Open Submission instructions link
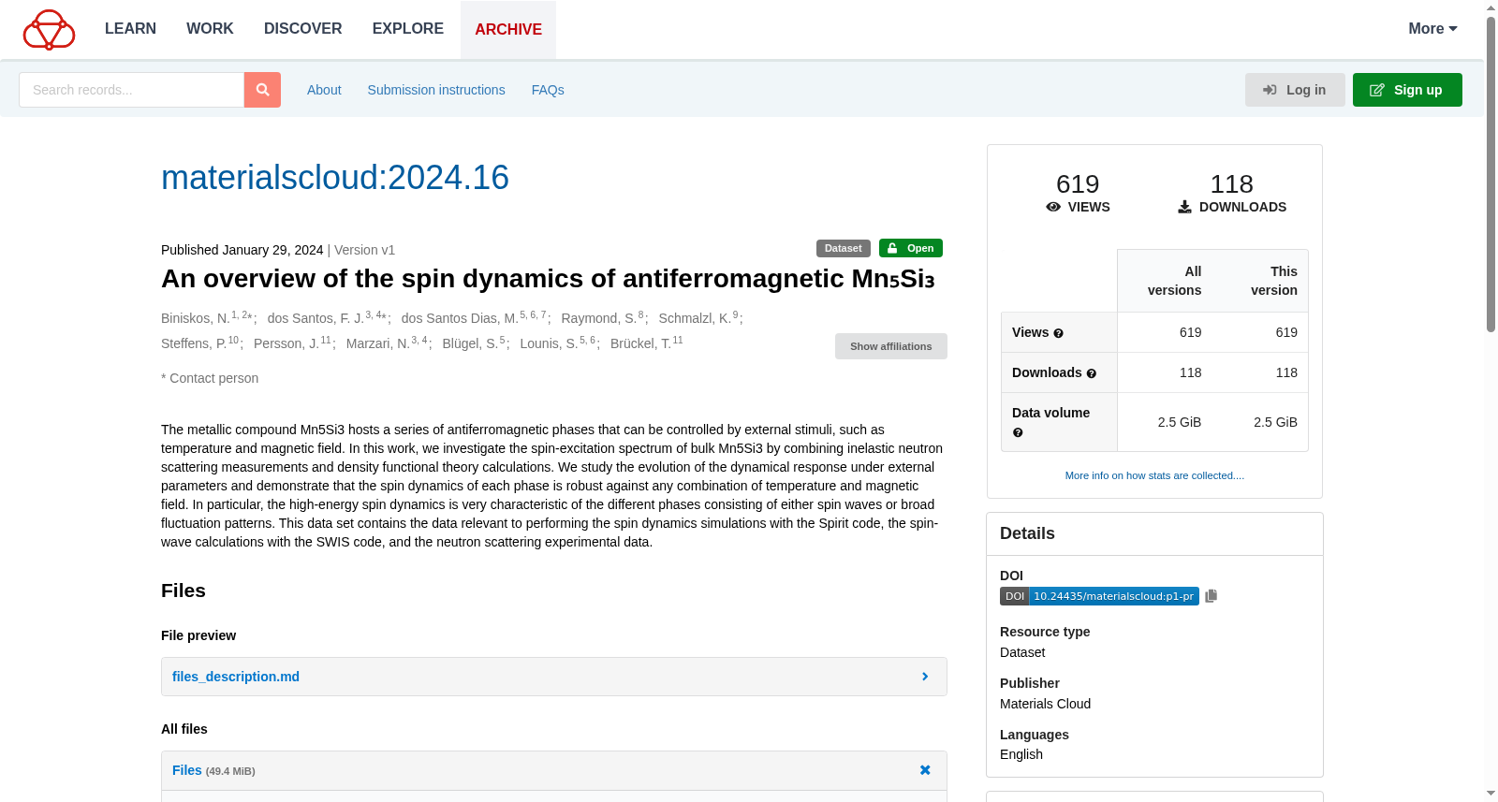This screenshot has height=802, width=1498. point(436,90)
